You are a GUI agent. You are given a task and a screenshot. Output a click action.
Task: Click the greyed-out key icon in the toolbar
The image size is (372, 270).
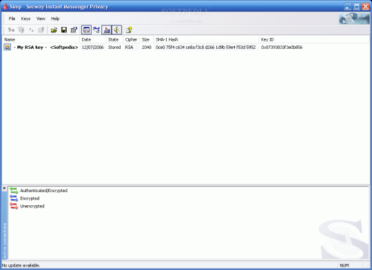coord(11,30)
